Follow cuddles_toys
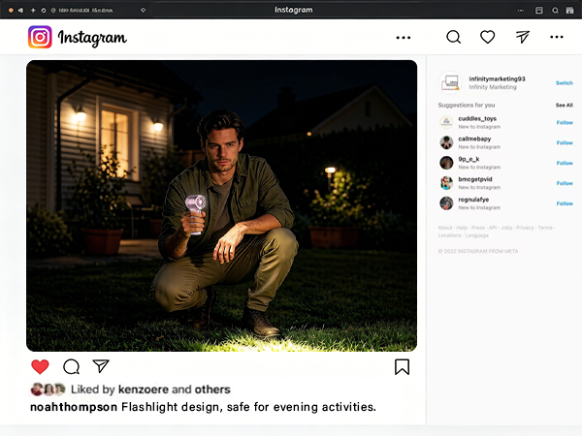Image resolution: width=582 pixels, height=436 pixels. point(565,123)
